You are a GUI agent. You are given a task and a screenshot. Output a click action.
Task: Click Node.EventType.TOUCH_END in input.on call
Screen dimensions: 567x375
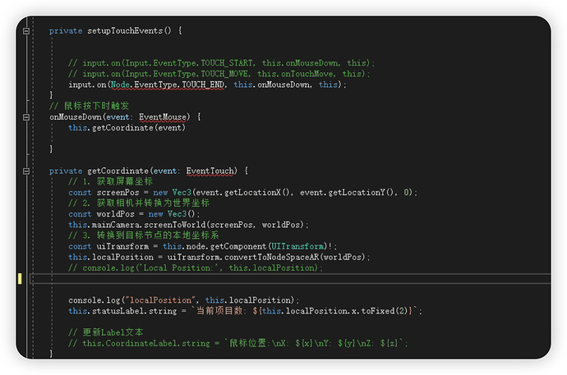[x=168, y=85]
